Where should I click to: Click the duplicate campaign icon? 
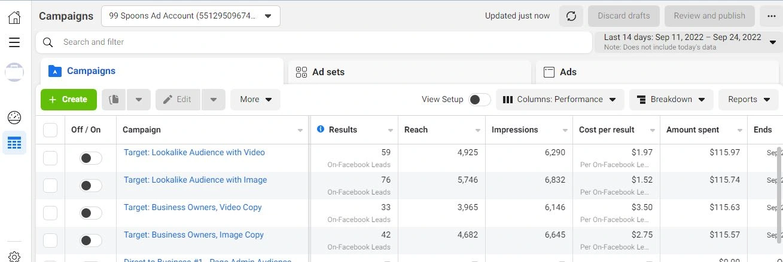(114, 100)
